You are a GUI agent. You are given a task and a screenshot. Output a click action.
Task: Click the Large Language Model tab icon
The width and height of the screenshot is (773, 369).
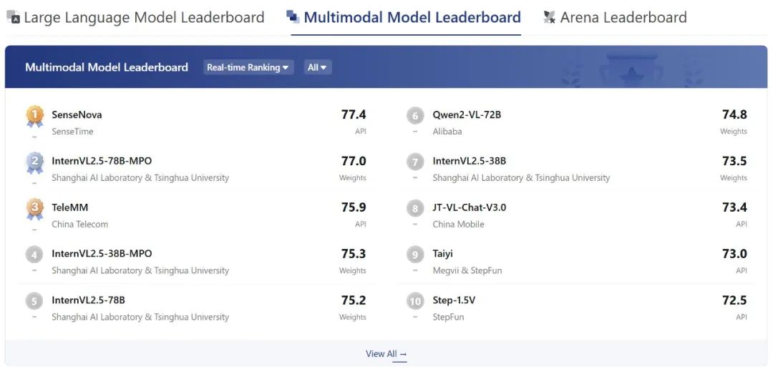pyautogui.click(x=13, y=17)
